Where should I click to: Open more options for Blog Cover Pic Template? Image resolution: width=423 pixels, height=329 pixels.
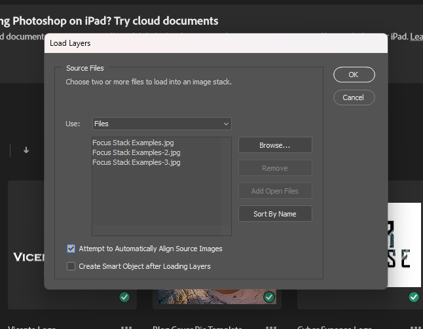click(271, 327)
